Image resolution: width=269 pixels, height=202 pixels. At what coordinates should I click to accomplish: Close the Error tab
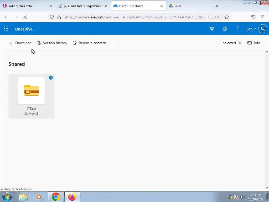pos(217,6)
